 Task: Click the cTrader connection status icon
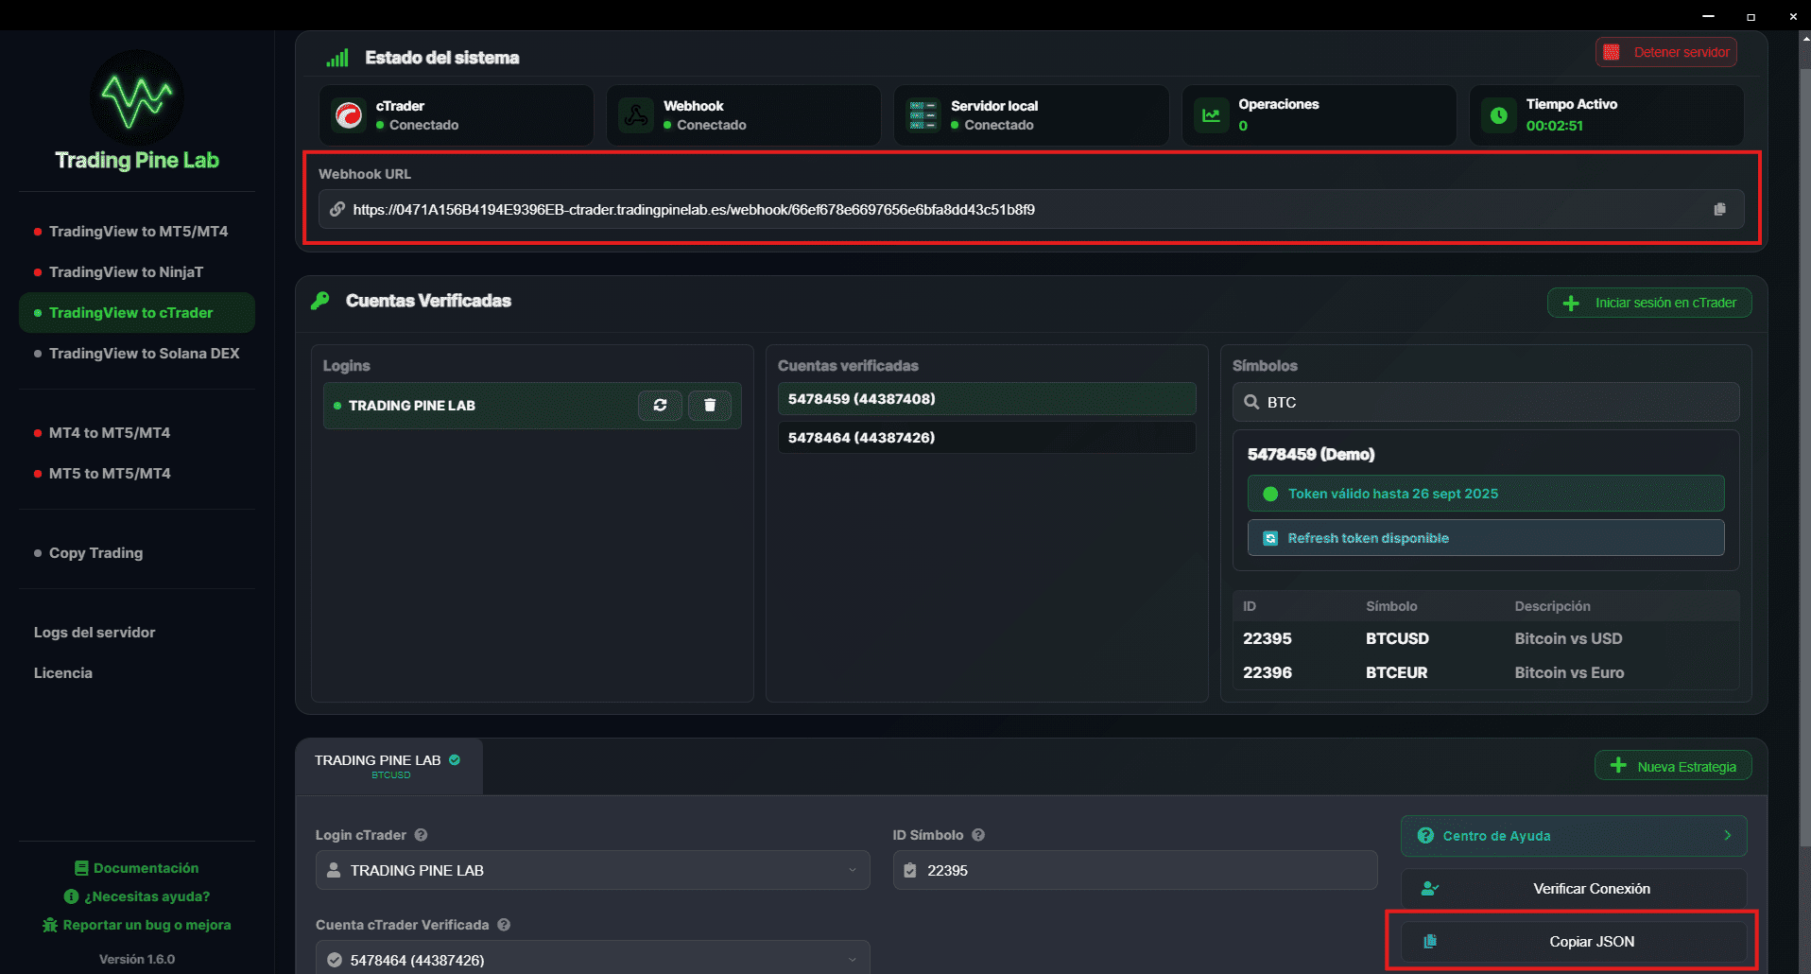point(349,114)
